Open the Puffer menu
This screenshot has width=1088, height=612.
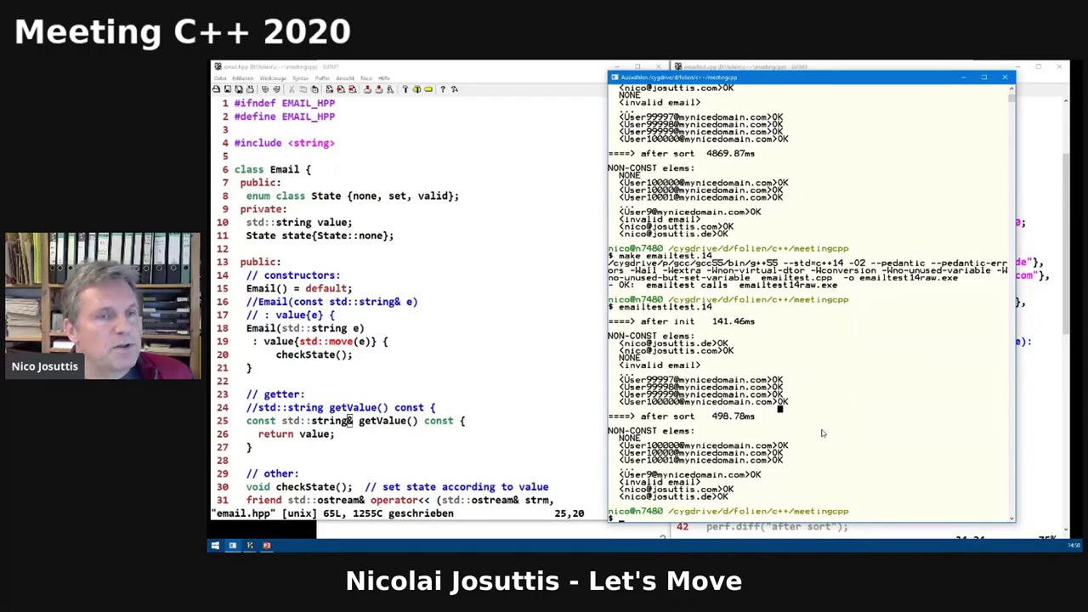tap(322, 78)
